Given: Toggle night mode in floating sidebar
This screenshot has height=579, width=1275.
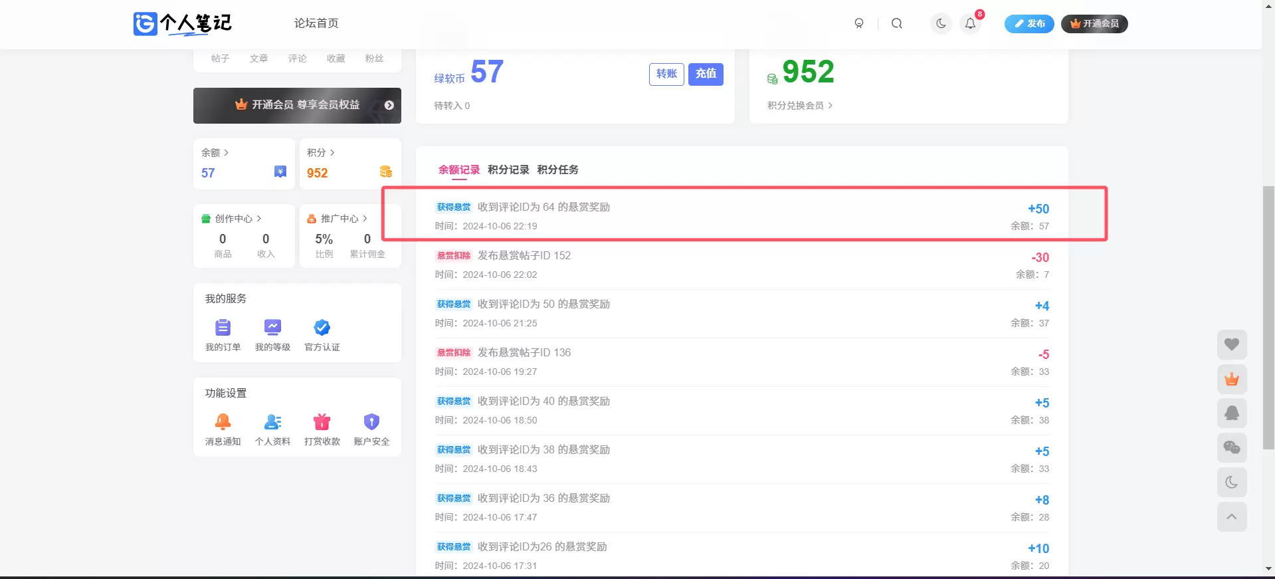Looking at the screenshot, I should 1232,483.
